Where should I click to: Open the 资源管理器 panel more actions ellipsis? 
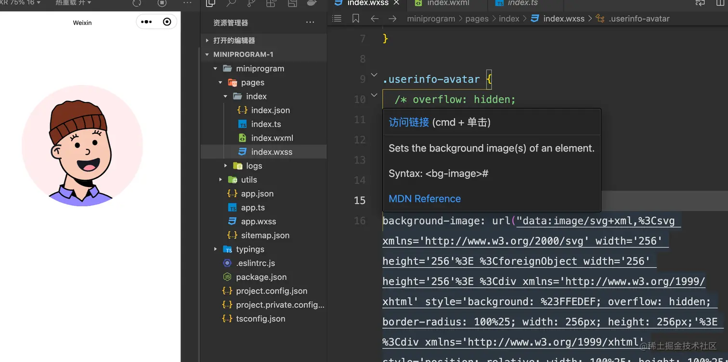(310, 23)
